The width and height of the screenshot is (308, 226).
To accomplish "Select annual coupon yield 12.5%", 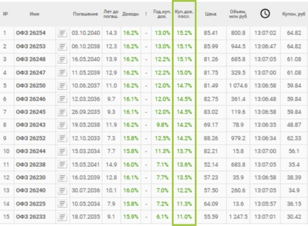I will 163,138.
